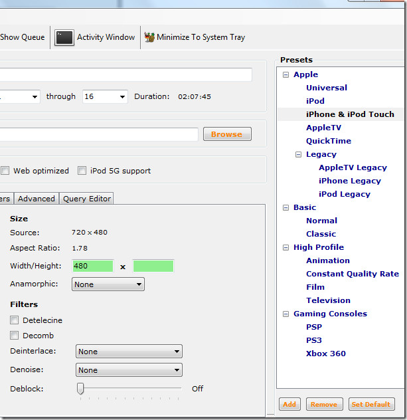
Task: Click the Browse button
Action: pyautogui.click(x=227, y=134)
